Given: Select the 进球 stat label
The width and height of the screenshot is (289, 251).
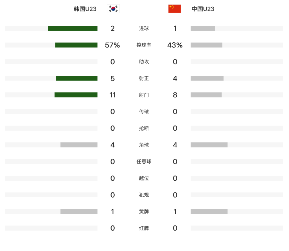Looking at the screenshot, I should pos(144,28).
